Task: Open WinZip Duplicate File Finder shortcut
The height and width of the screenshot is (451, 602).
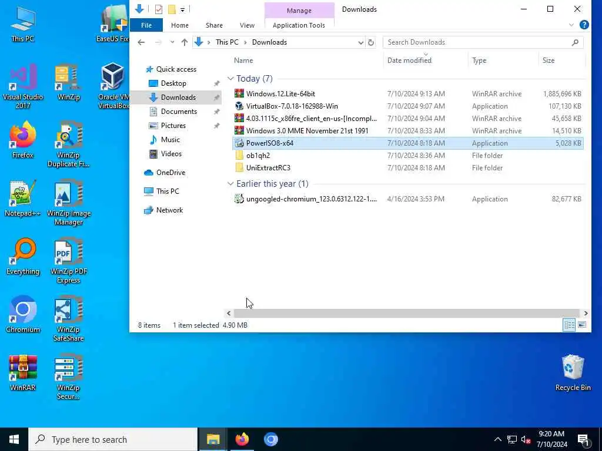Action: pos(68,145)
